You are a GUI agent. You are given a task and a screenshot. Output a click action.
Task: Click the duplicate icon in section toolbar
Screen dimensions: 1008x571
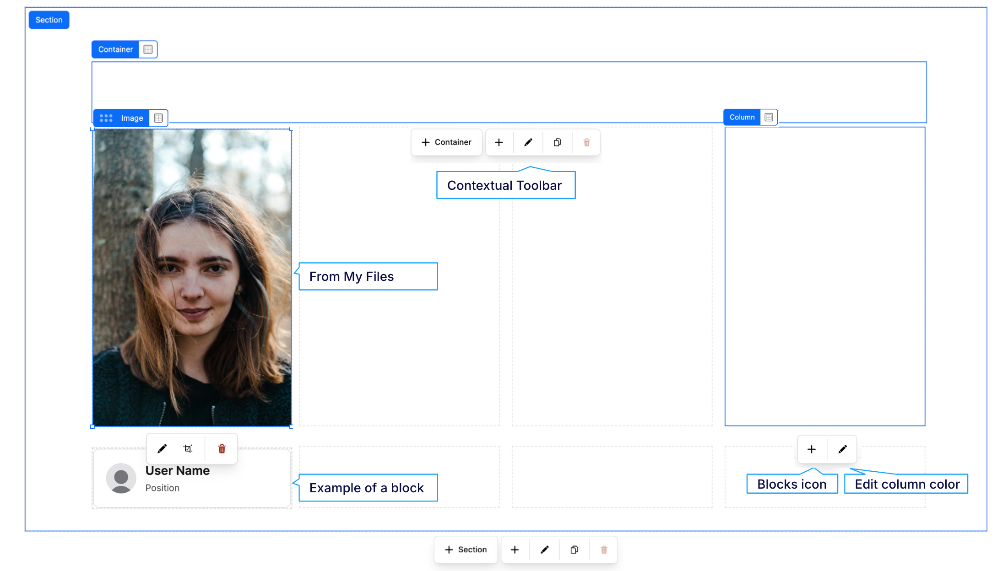[x=574, y=549]
